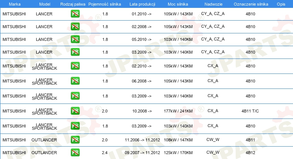Viewport: 293px width, 159px height.
Task: Click the '4B11 T/C' engine code cell
Action: click(250, 111)
